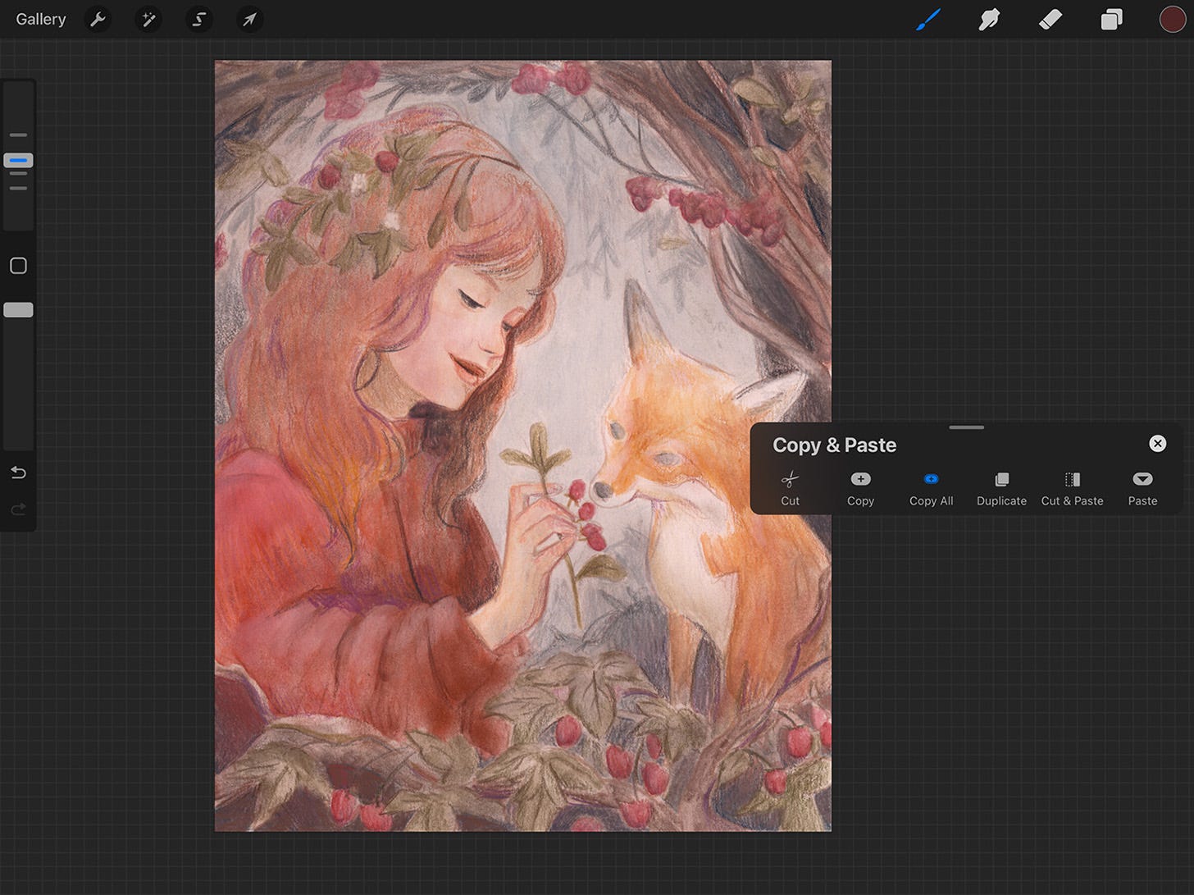
Task: Open the active color swatch picker
Action: [1173, 19]
